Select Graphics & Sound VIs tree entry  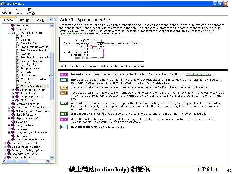(x=27, y=104)
